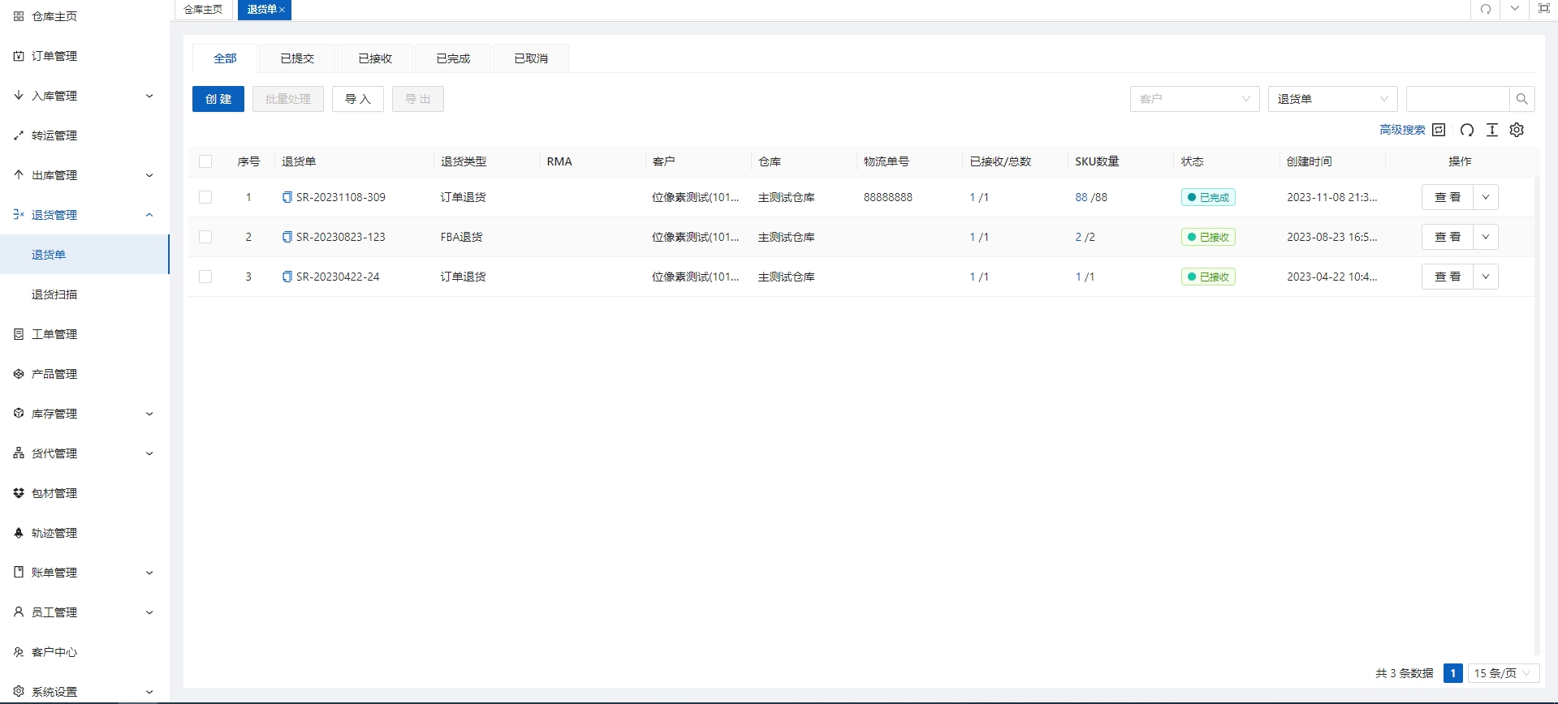The height and width of the screenshot is (704, 1558).
Task: Click the 产品管理 sidebar icon
Action: click(19, 374)
